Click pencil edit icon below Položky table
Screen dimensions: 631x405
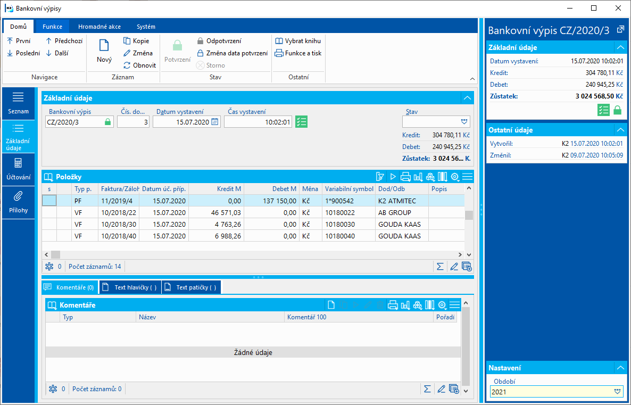click(x=454, y=267)
